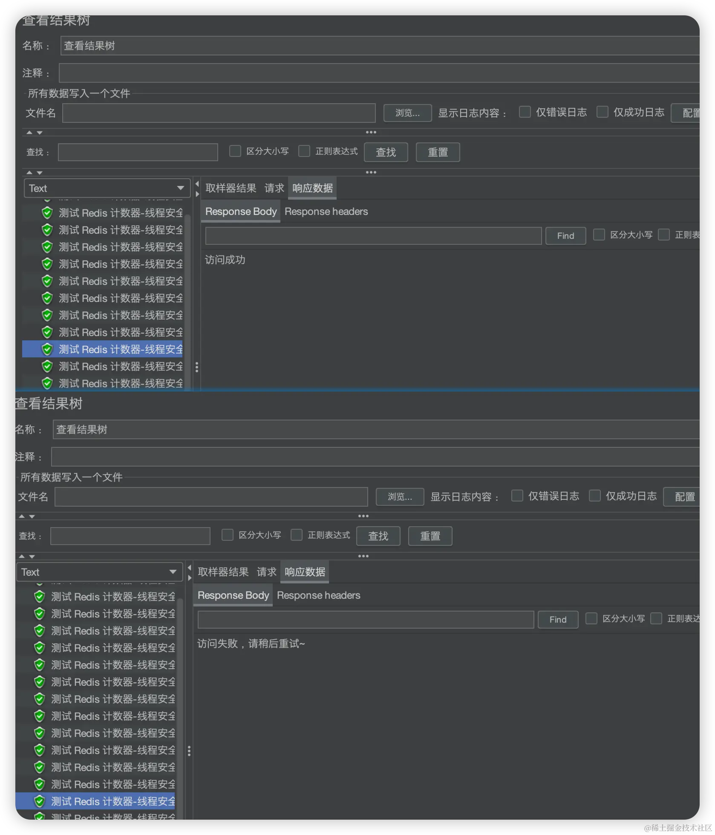Tick 区分大小写 next to 查找 in 访问成功 panel

(x=235, y=151)
